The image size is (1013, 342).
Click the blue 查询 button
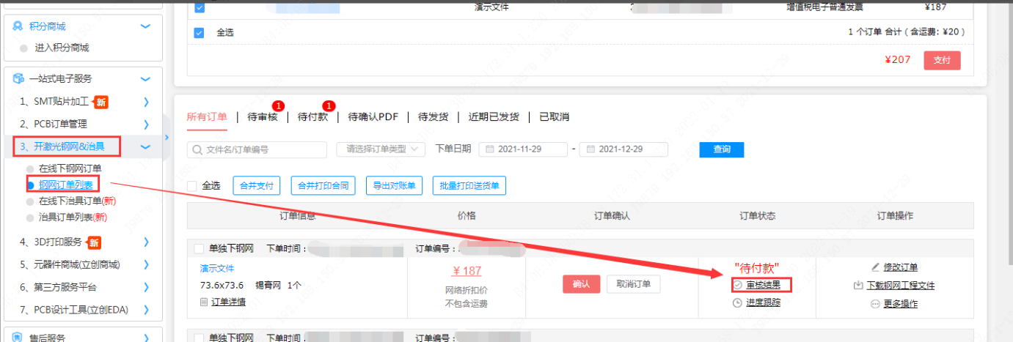click(x=721, y=149)
